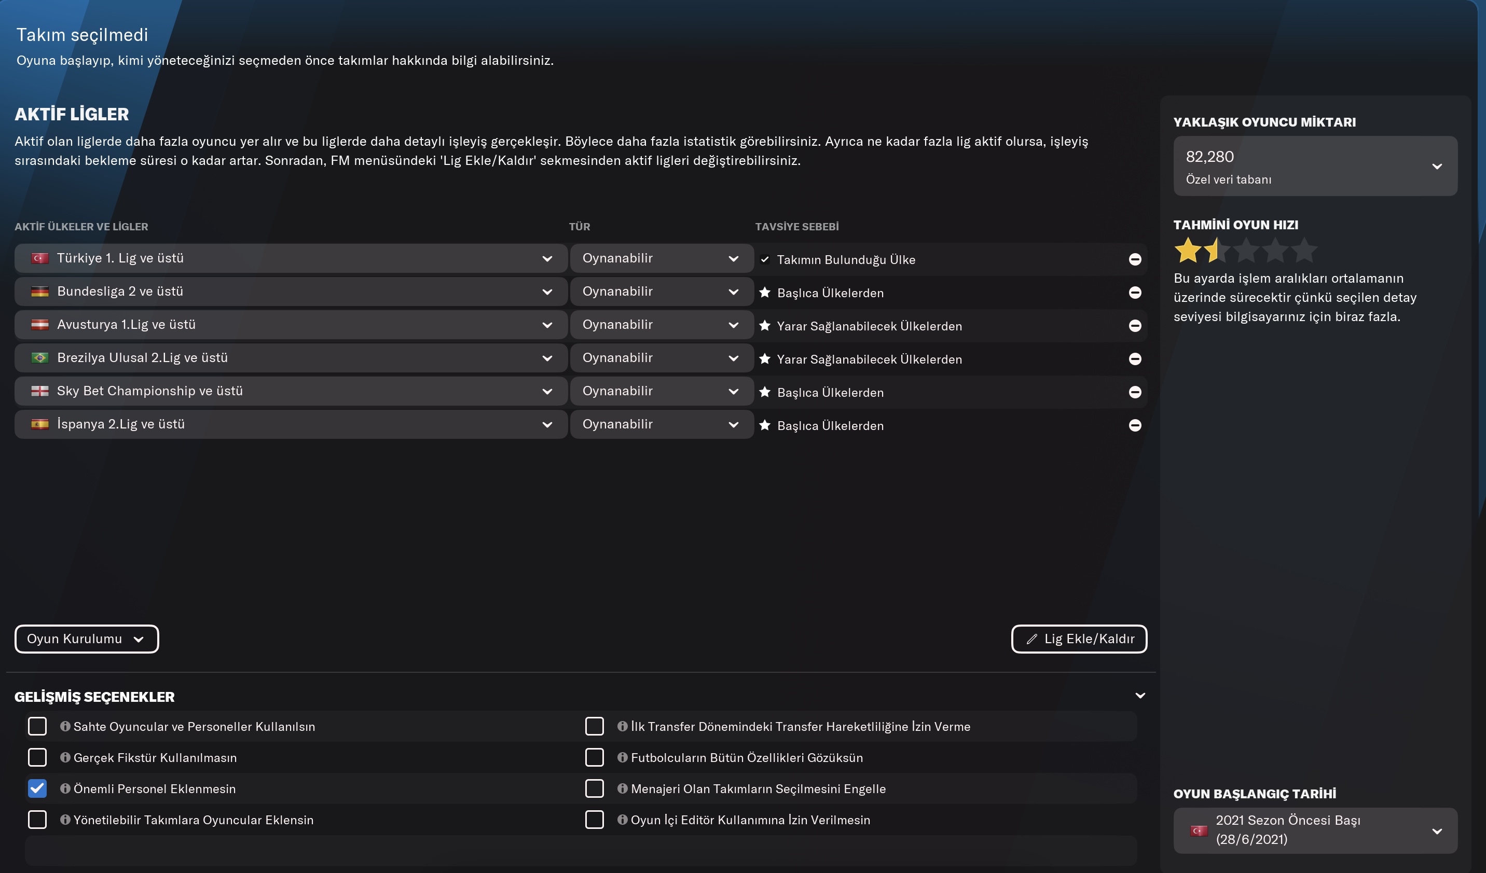This screenshot has height=873, width=1486.
Task: Click info icon for Gerçek Fikstür option
Action: [x=65, y=757]
